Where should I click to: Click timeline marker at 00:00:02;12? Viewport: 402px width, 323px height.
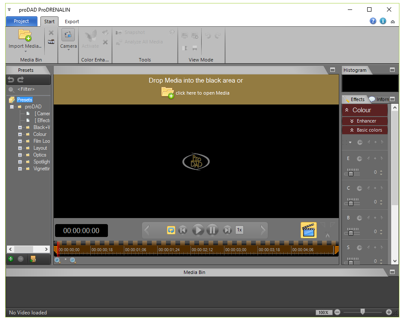point(202,250)
